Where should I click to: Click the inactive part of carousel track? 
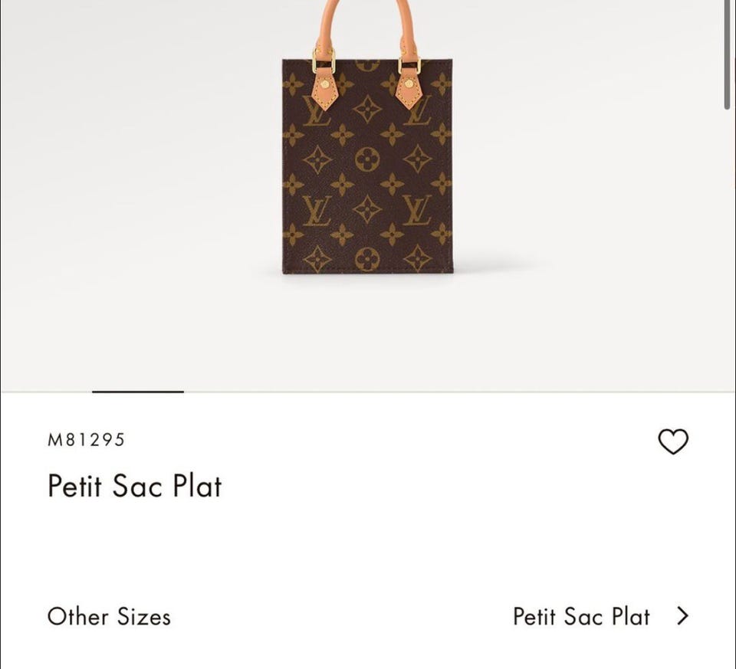tap(460, 392)
